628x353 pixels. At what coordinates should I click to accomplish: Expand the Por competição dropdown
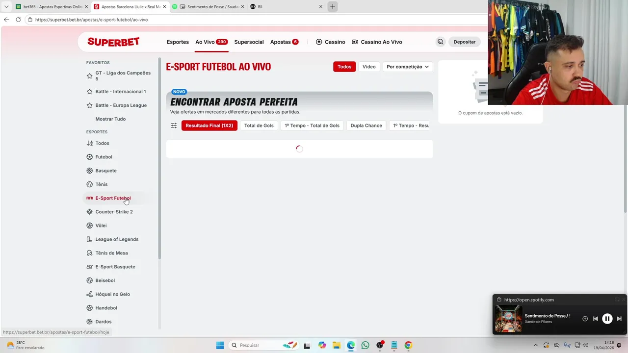click(x=408, y=67)
